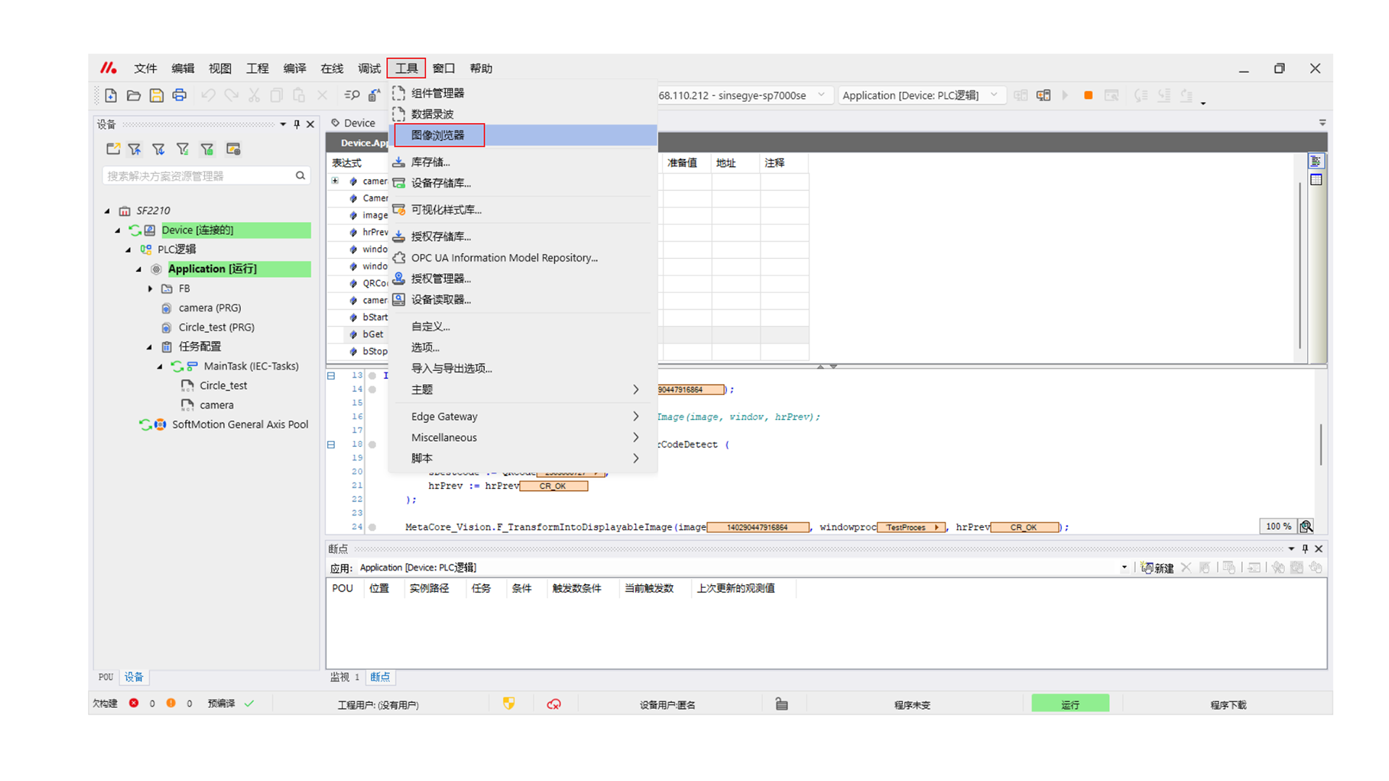Expand the FB folder in device tree
The height and width of the screenshot is (781, 1389).
(x=150, y=289)
